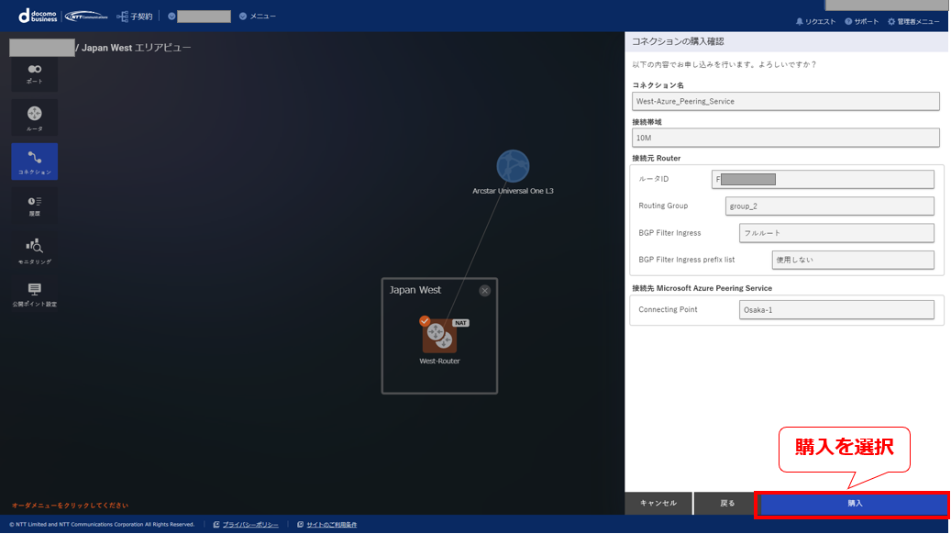Click the docomo business logo
The image size is (951, 534).
point(38,16)
